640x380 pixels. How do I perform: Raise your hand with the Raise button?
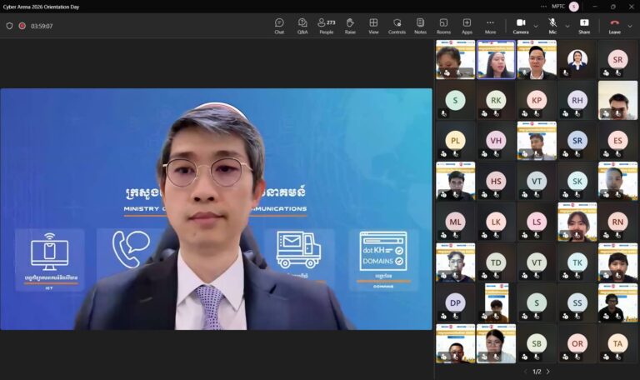(350, 26)
